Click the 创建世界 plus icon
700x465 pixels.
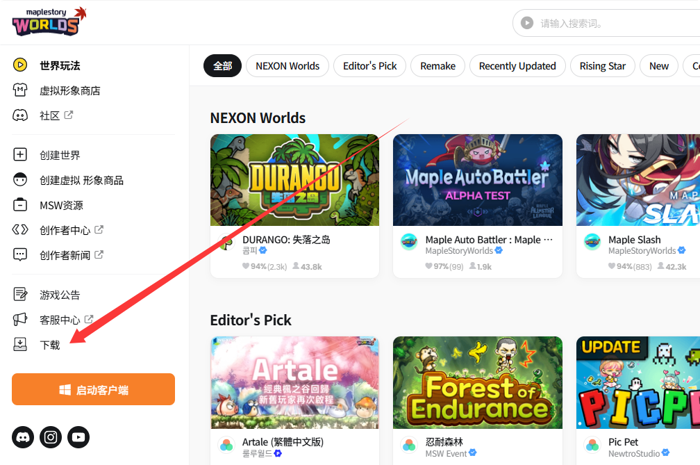click(20, 154)
